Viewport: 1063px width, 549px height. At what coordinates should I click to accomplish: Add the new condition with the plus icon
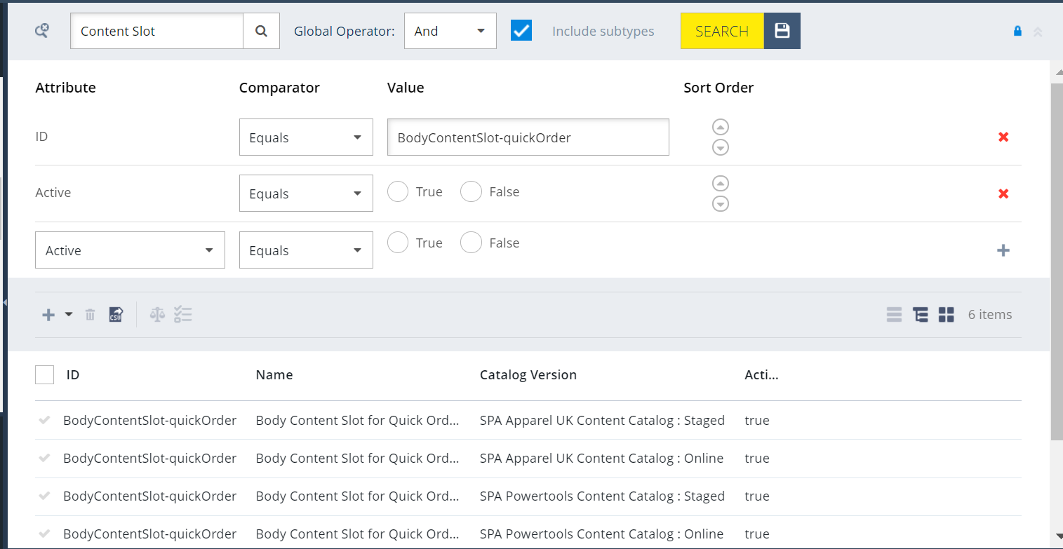(x=1003, y=250)
